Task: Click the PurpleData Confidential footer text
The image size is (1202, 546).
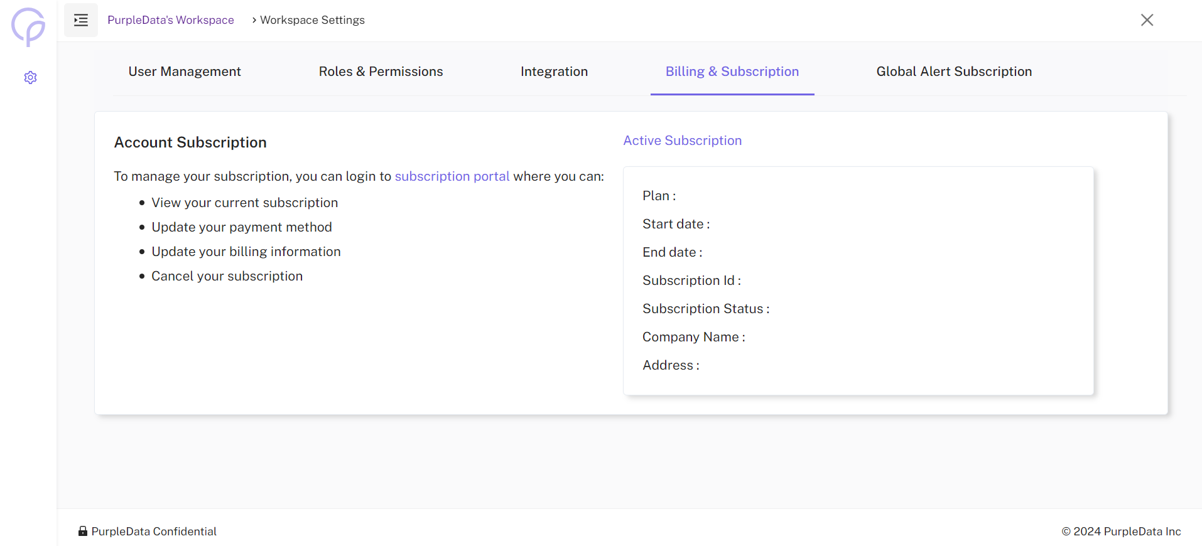Action: point(154,532)
